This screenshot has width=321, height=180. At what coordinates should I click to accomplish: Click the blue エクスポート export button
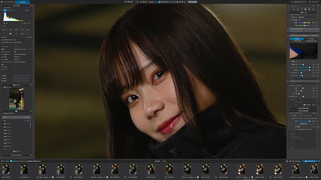310,161
